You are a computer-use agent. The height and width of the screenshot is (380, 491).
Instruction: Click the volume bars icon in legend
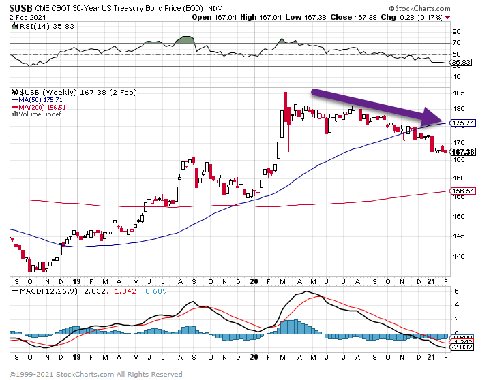point(14,114)
